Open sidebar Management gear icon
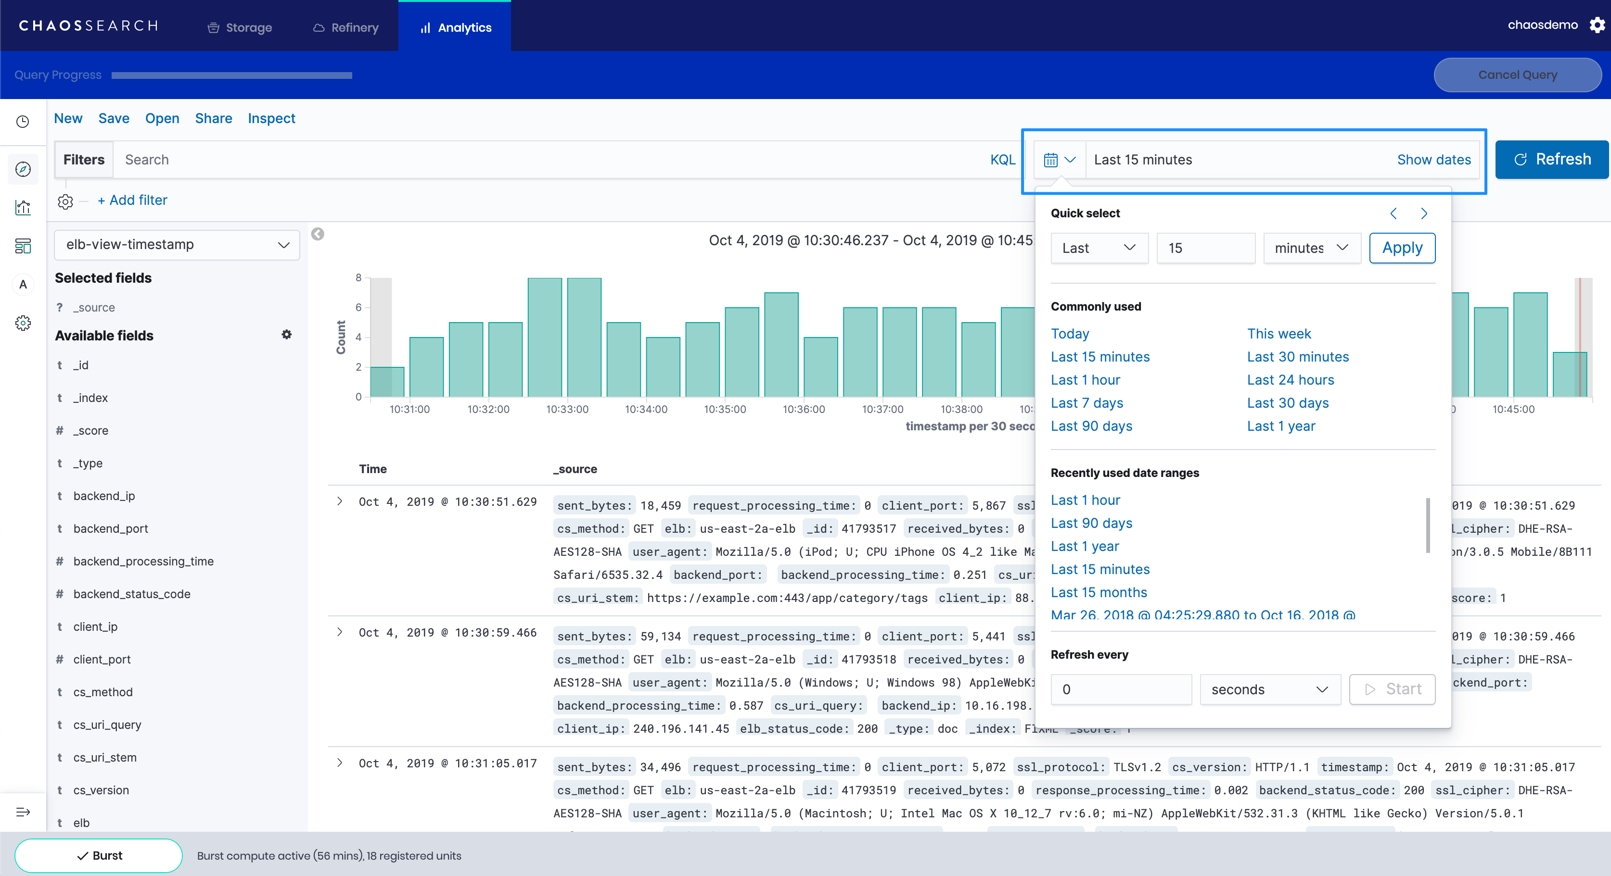Viewport: 1611px width, 876px height. click(23, 323)
